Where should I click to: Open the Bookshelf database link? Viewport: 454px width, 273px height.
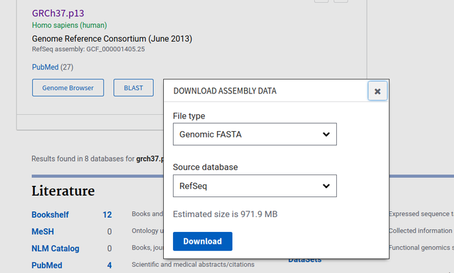point(50,215)
